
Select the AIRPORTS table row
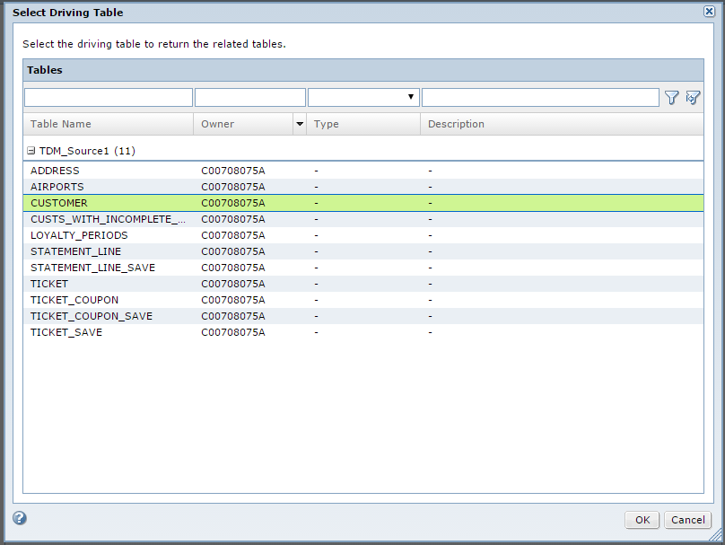tap(363, 187)
